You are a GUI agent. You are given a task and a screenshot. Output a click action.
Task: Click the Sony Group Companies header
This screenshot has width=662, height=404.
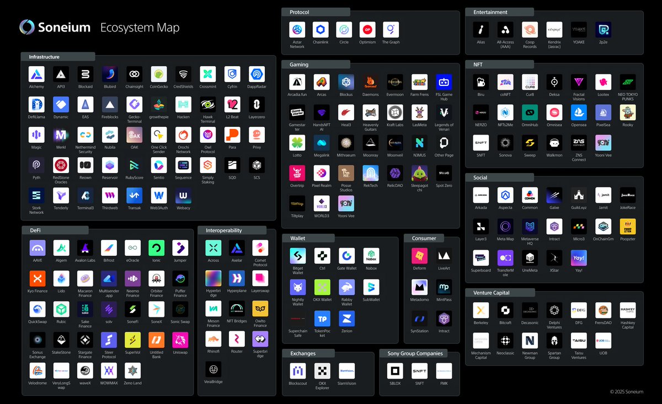pyautogui.click(x=414, y=353)
